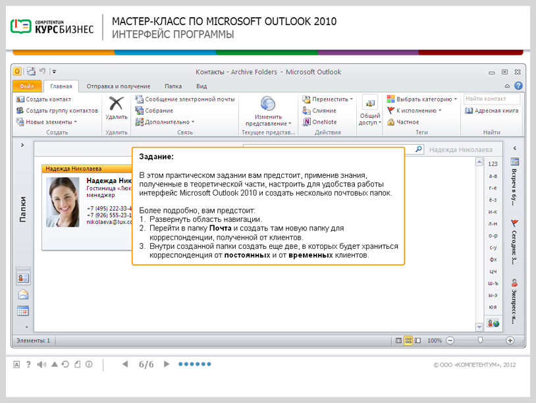Click zoom out minus button

point(450,340)
